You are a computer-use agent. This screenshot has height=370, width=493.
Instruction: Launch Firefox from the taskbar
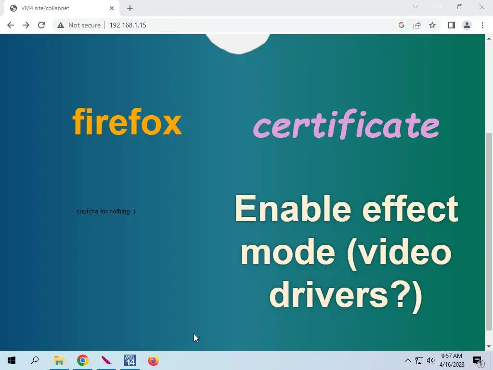click(154, 360)
